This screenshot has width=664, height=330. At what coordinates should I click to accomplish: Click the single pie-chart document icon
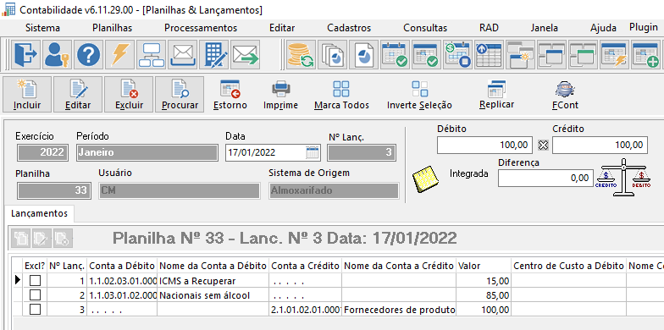[x=364, y=54]
